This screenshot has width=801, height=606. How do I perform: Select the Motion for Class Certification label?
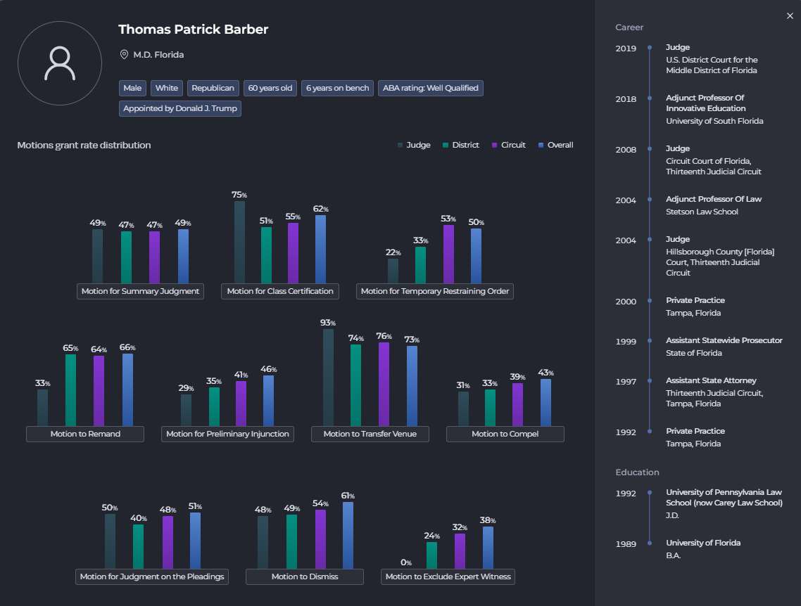[281, 291]
